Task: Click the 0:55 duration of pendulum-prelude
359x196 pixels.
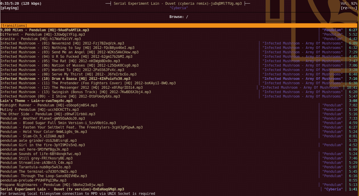Action: 353,180
